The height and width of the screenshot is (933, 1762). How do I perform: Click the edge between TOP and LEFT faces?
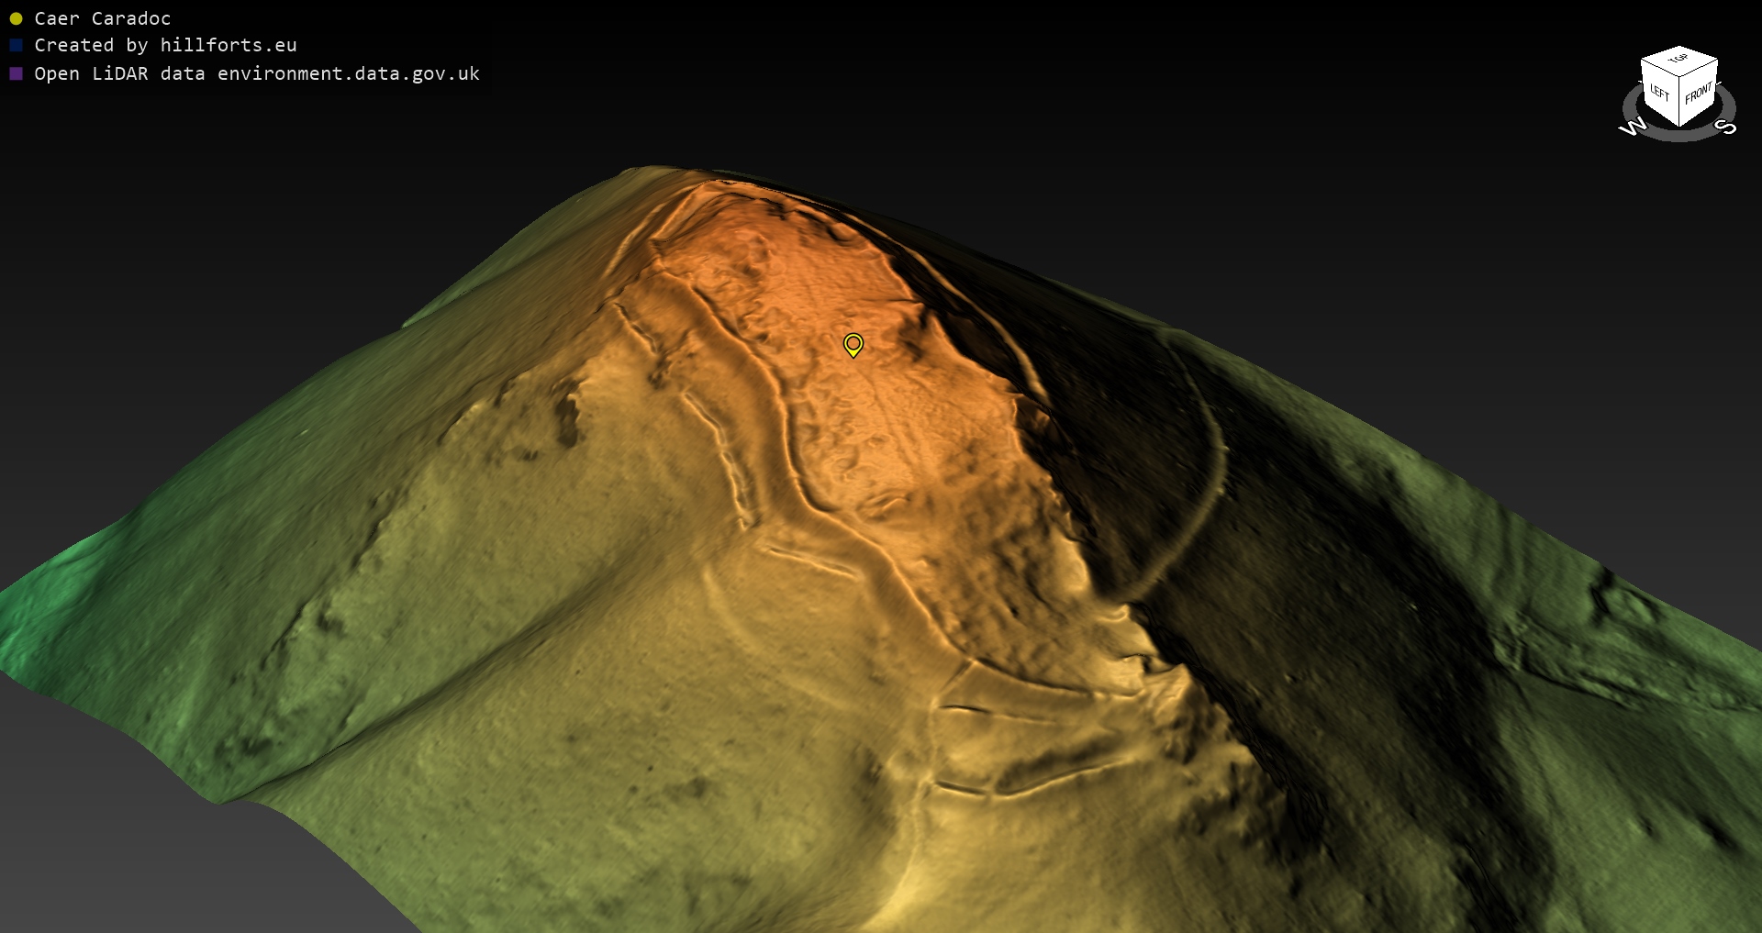(x=1660, y=68)
